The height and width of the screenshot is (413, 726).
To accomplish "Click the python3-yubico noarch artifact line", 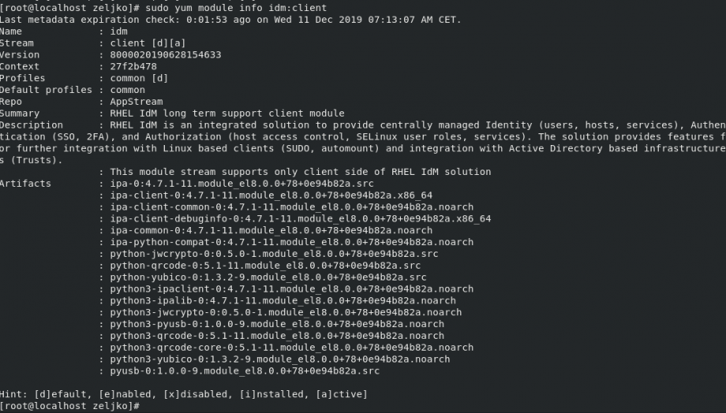I will click(x=279, y=359).
